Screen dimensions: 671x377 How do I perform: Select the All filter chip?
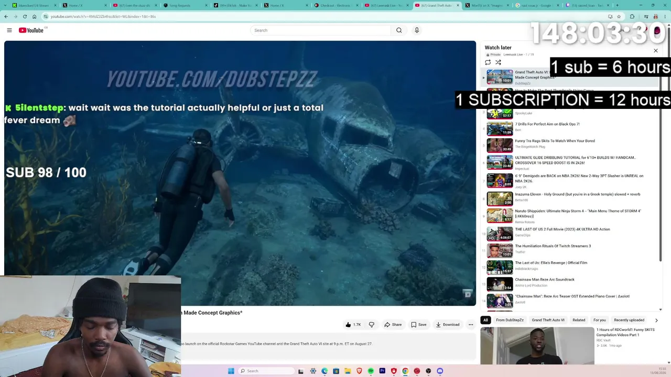click(485, 320)
